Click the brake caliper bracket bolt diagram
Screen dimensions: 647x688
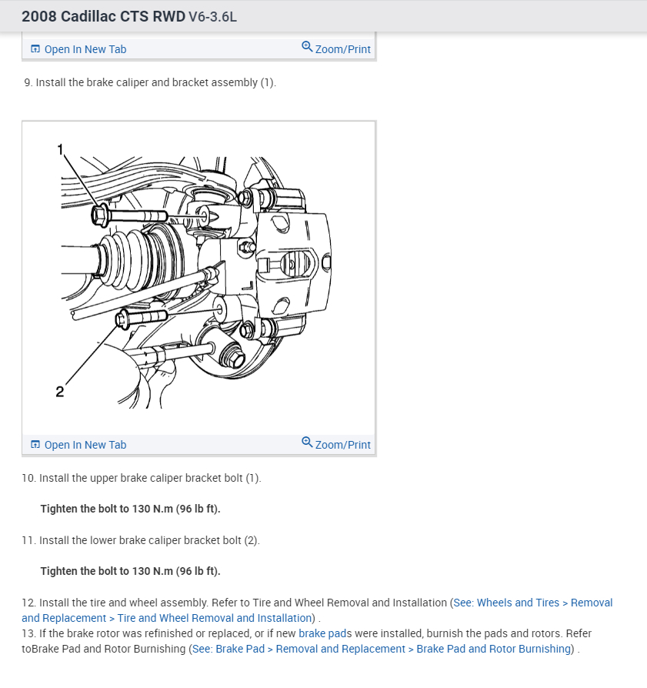click(198, 278)
